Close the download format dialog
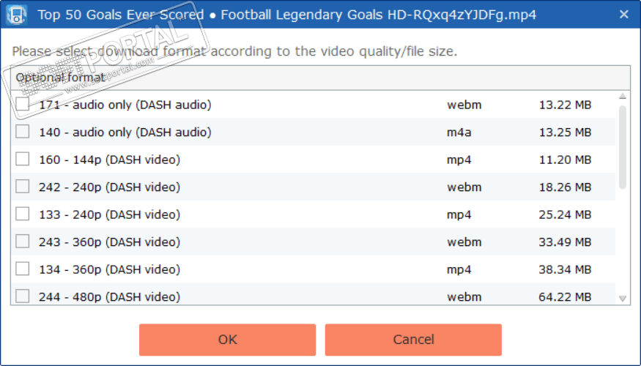Image resolution: width=641 pixels, height=366 pixels. 623,14
